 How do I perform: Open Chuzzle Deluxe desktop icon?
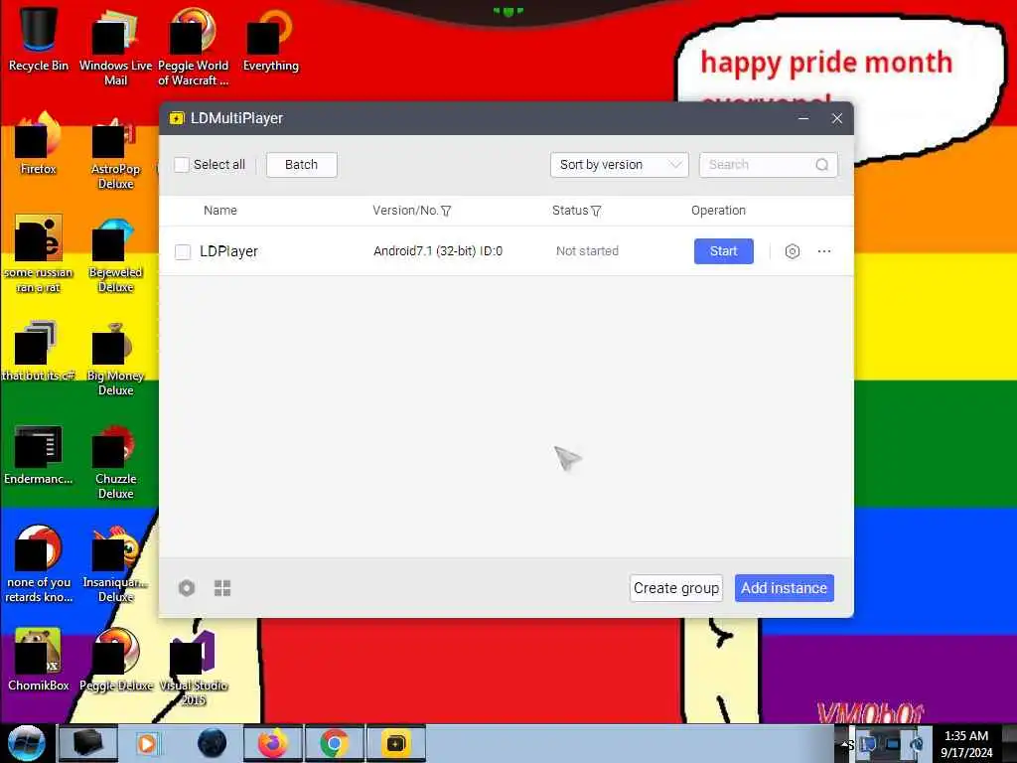click(115, 461)
